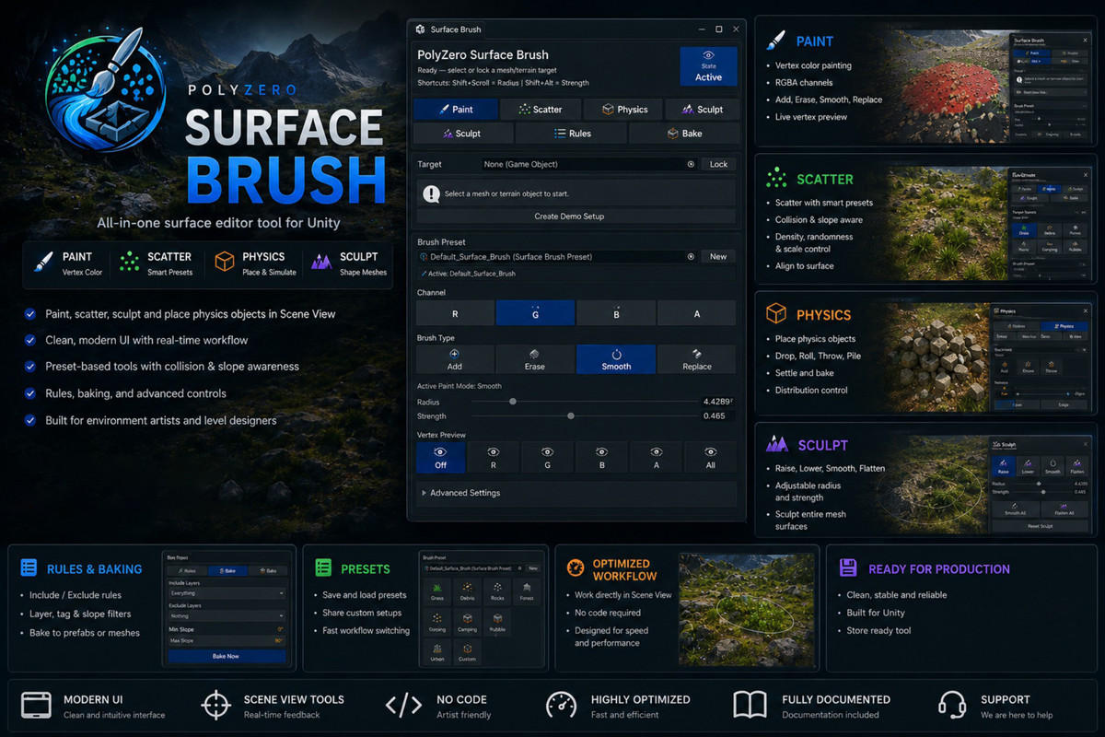1105x737 pixels.
Task: Click the Default_Surface_Brush preset field
Action: pyautogui.click(x=557, y=257)
